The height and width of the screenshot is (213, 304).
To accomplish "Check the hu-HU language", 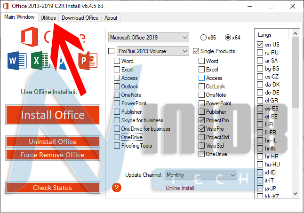I will pos(260,165).
